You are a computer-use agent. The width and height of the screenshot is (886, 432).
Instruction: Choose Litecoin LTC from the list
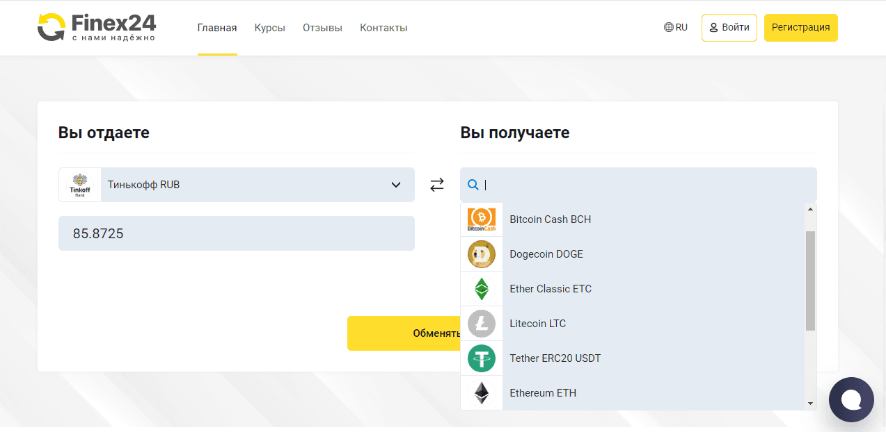[x=538, y=324]
